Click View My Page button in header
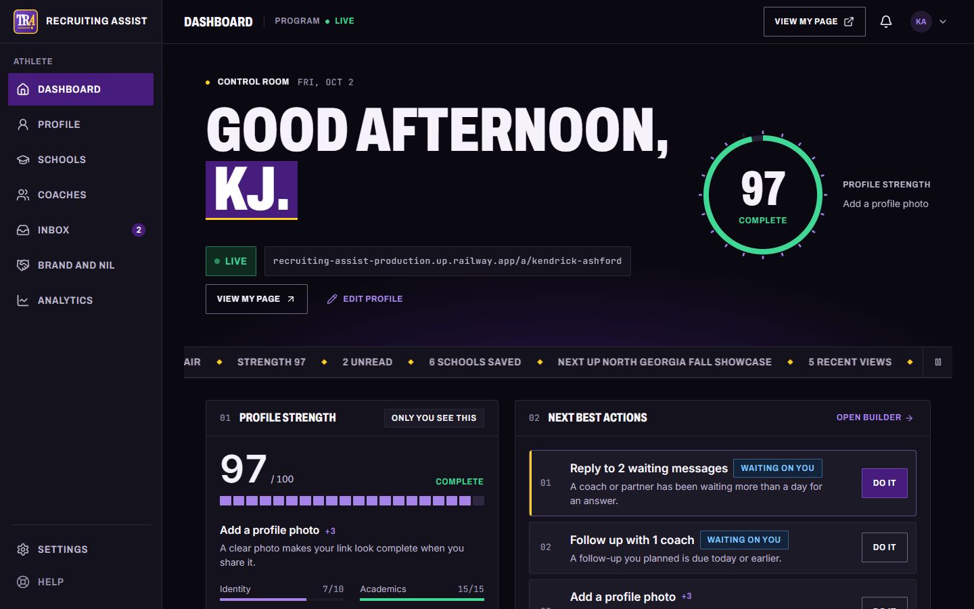This screenshot has height=609, width=974. point(814,22)
